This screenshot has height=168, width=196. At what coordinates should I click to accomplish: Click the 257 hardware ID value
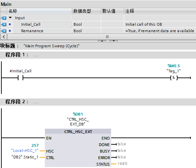click(x=35, y=145)
